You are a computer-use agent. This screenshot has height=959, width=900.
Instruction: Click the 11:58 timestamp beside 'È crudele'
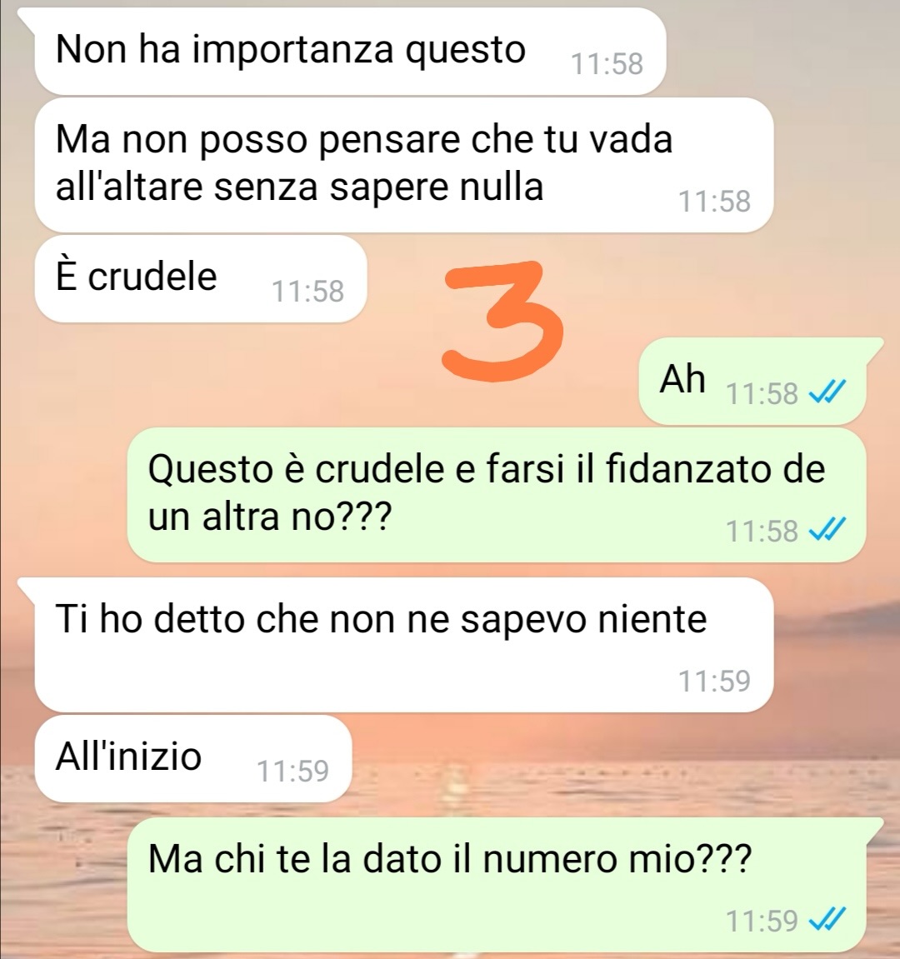pyautogui.click(x=307, y=291)
